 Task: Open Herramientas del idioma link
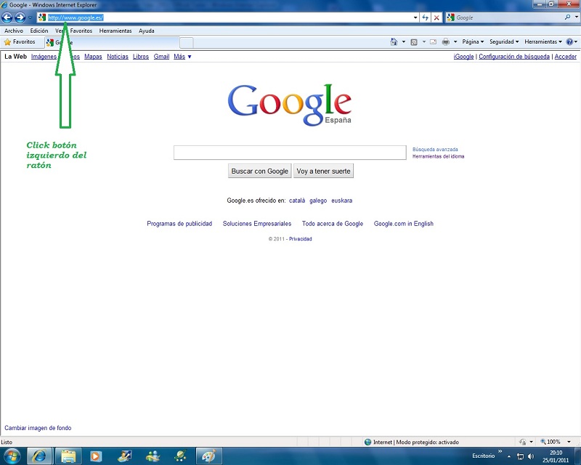(x=438, y=156)
